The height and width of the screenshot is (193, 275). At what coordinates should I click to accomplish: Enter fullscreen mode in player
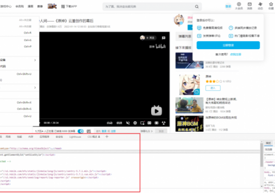(164, 123)
